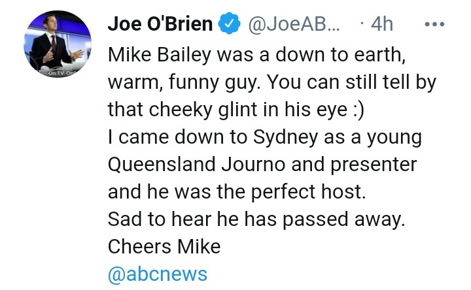Viewport: 471px width, 290px height.
Task: Open Joe O'Brien's profile picture
Action: (56, 44)
